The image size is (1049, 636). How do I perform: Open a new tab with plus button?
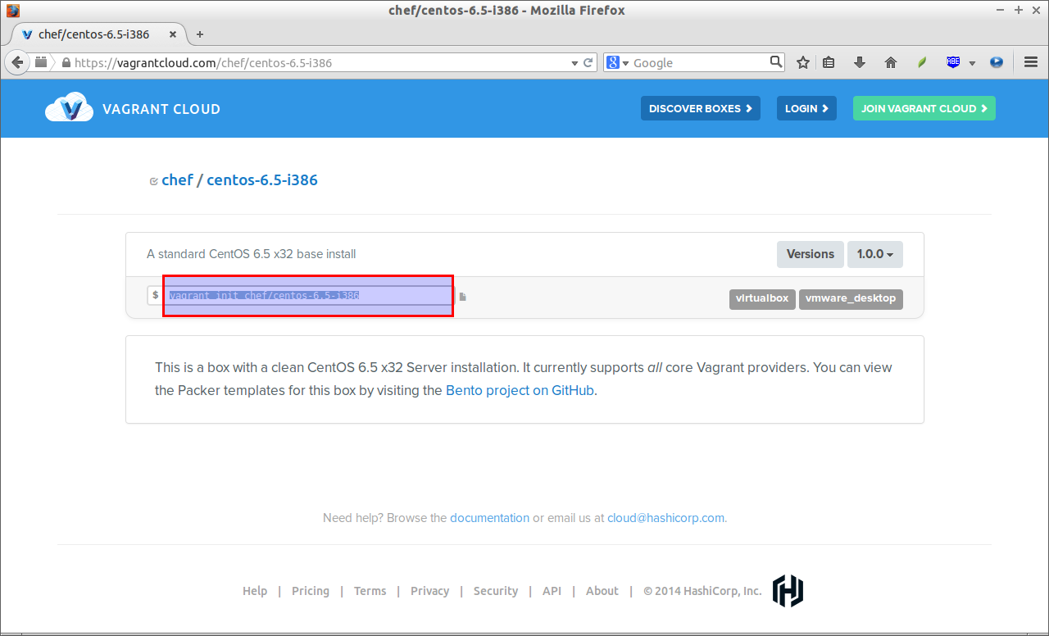click(x=200, y=34)
